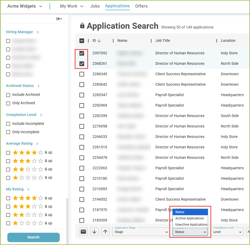Uncheck application 2368261 checkbox
The image size is (250, 245).
(82, 63)
